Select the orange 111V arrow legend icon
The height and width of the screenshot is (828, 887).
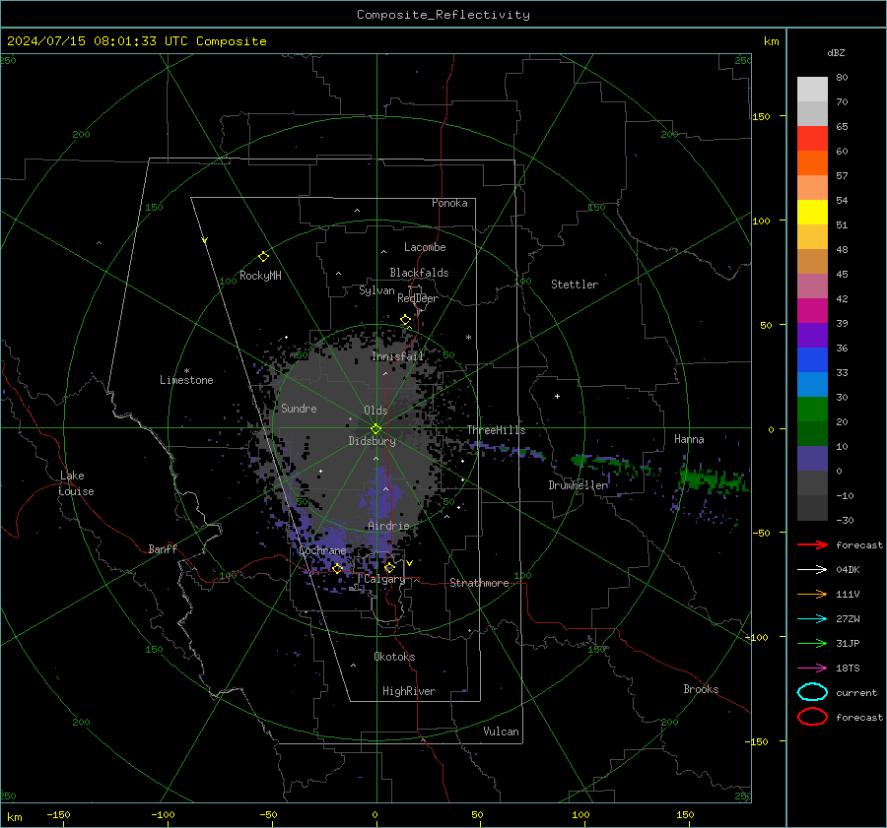point(812,594)
